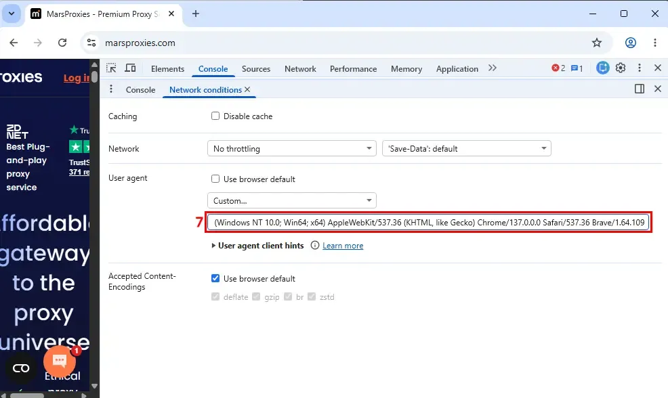This screenshot has height=398, width=668.
Task: Open the browser profile icon
Action: pyautogui.click(x=631, y=43)
